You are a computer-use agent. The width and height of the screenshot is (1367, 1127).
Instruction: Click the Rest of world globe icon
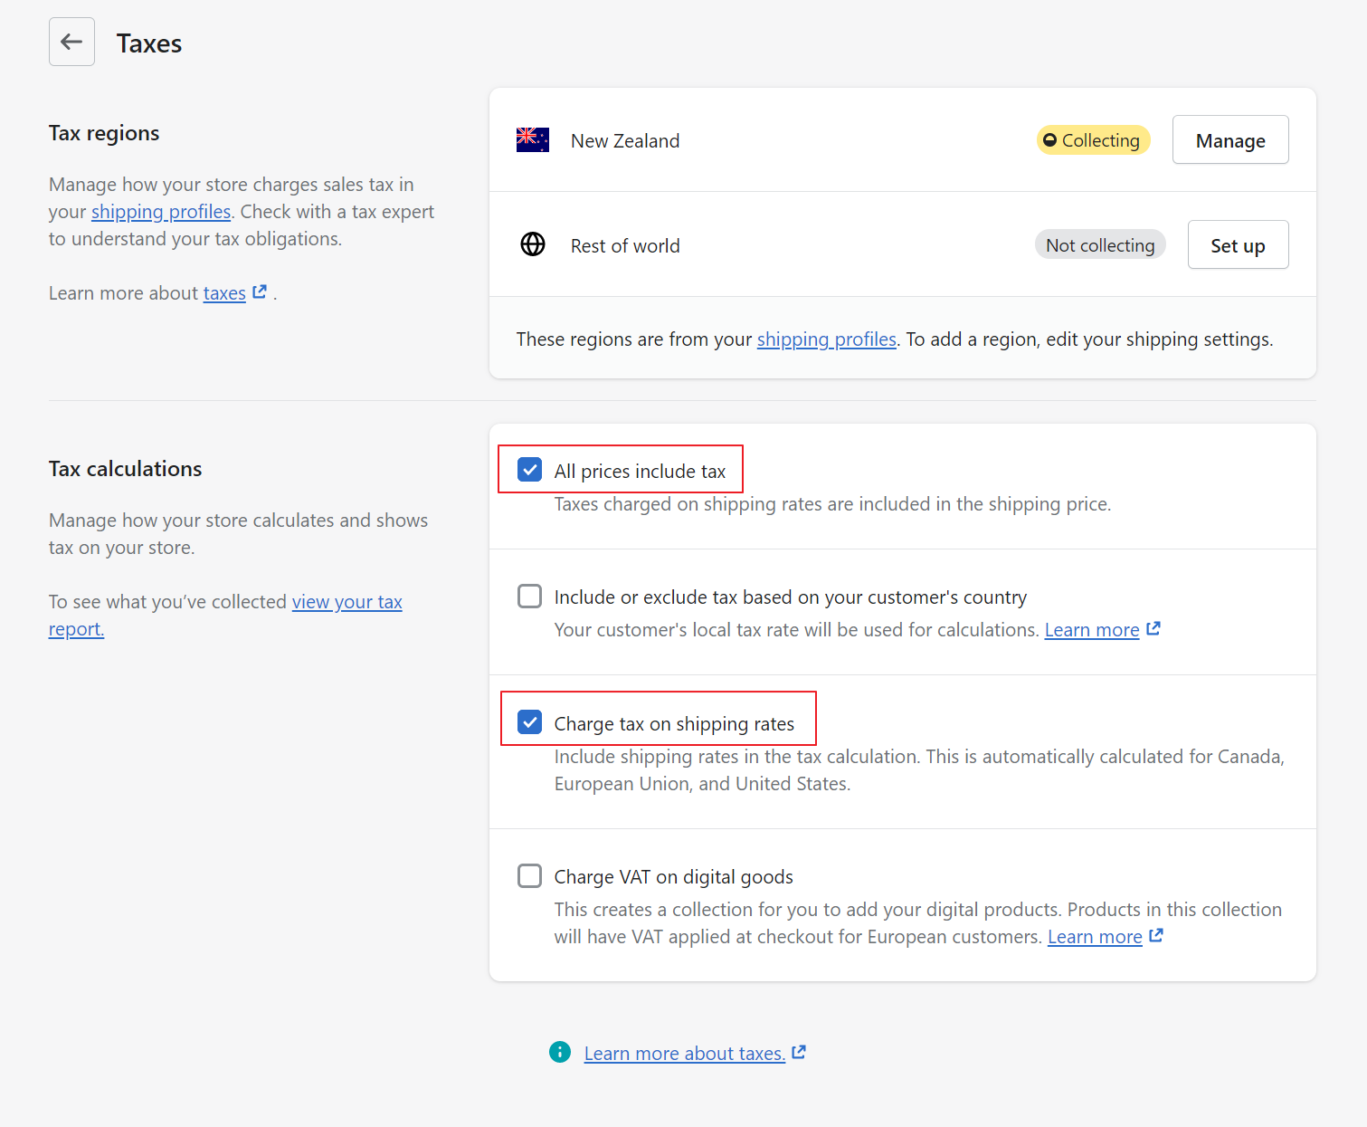click(x=533, y=244)
